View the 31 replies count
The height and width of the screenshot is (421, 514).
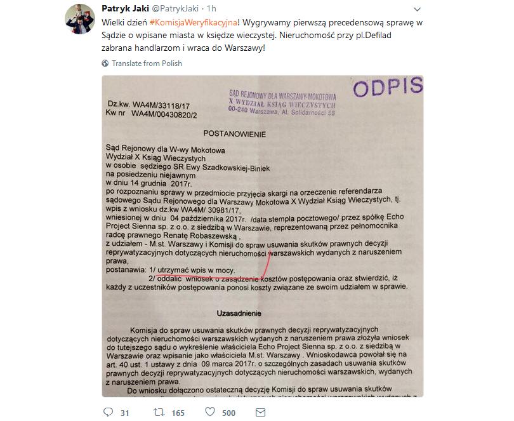click(124, 413)
